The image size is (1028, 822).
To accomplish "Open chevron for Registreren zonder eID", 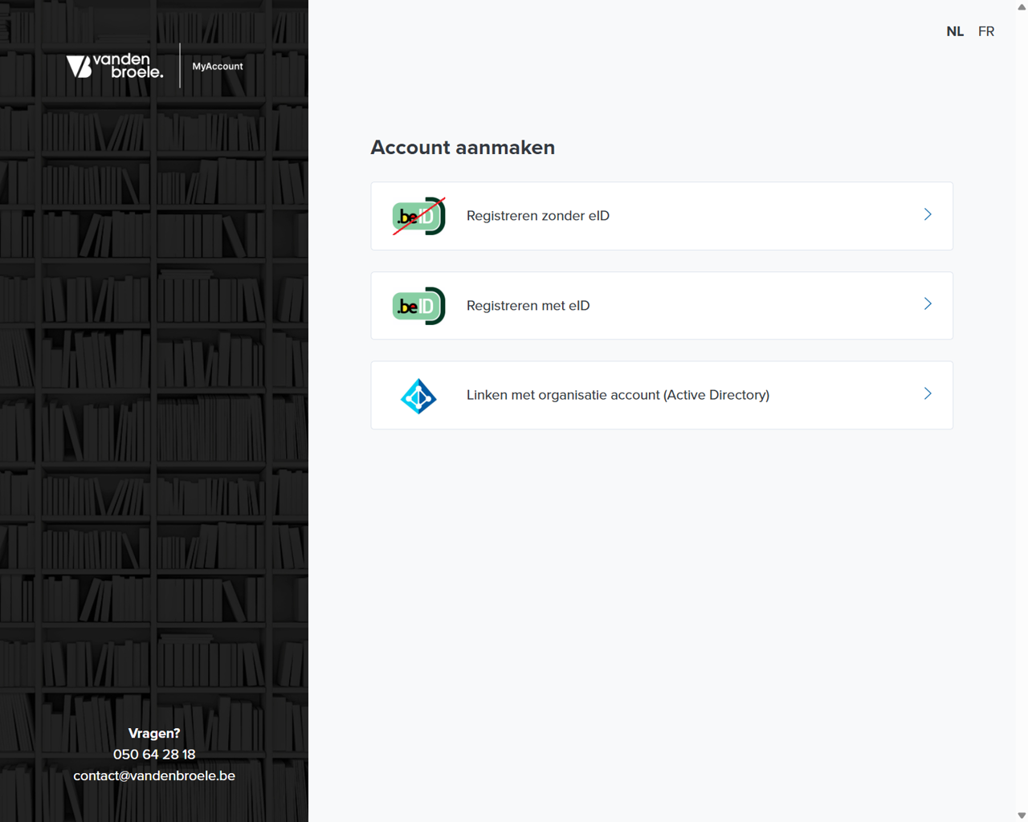I will click(928, 214).
